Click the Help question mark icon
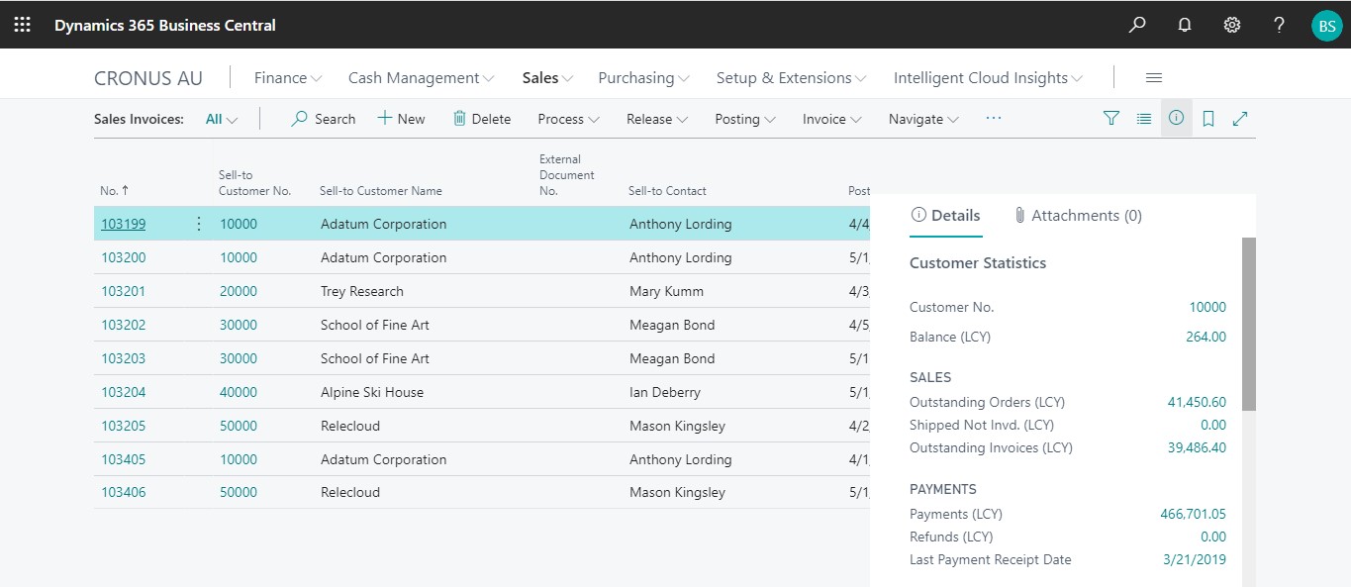The image size is (1351, 587). pos(1279,25)
